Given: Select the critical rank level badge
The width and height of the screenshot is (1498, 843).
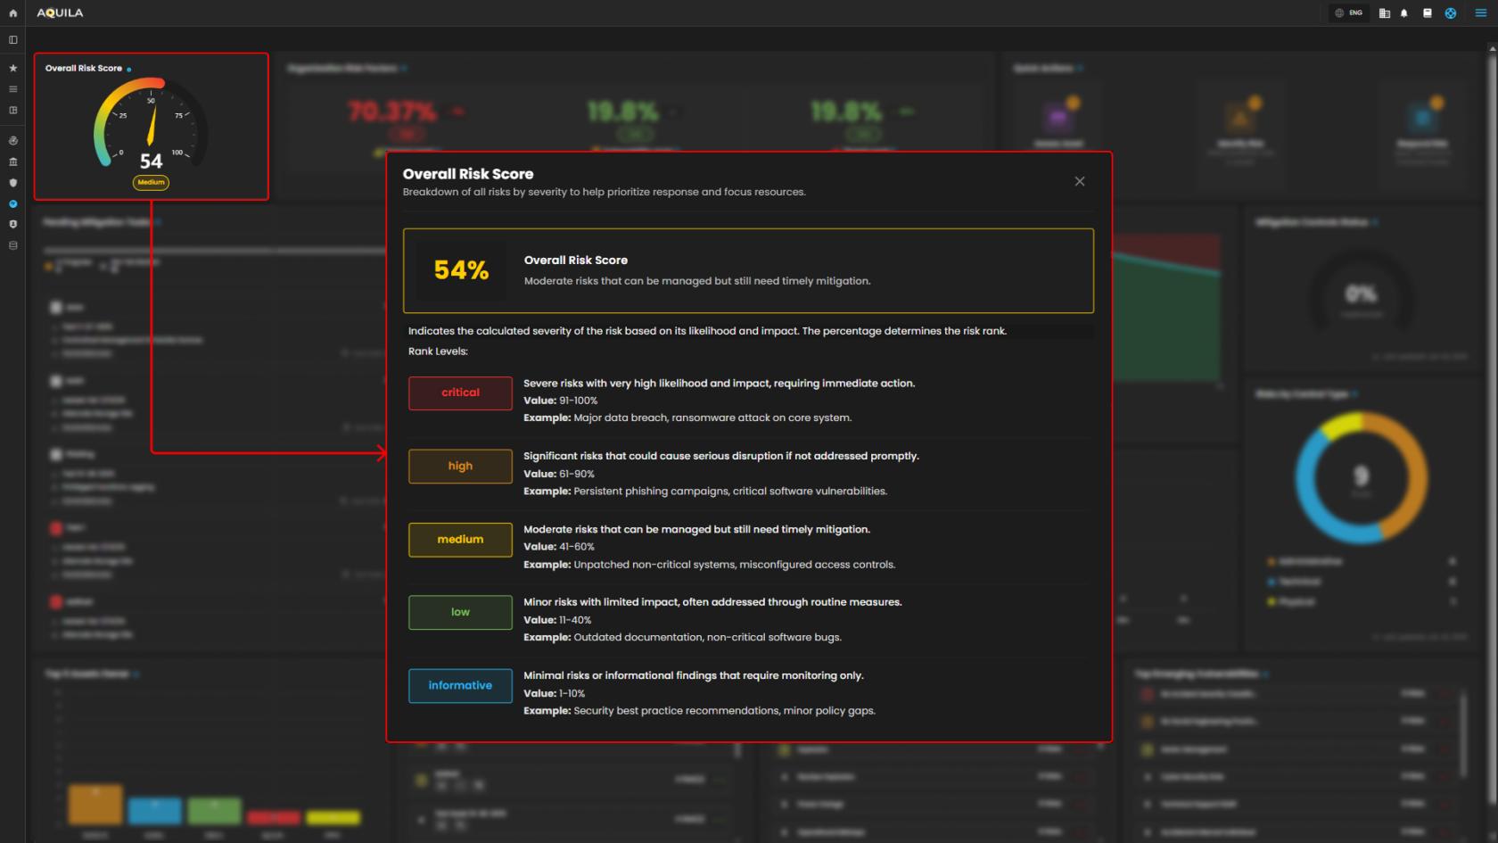Looking at the screenshot, I should [x=460, y=393].
